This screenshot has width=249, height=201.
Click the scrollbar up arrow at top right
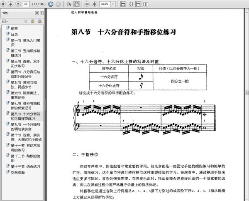(247, 12)
